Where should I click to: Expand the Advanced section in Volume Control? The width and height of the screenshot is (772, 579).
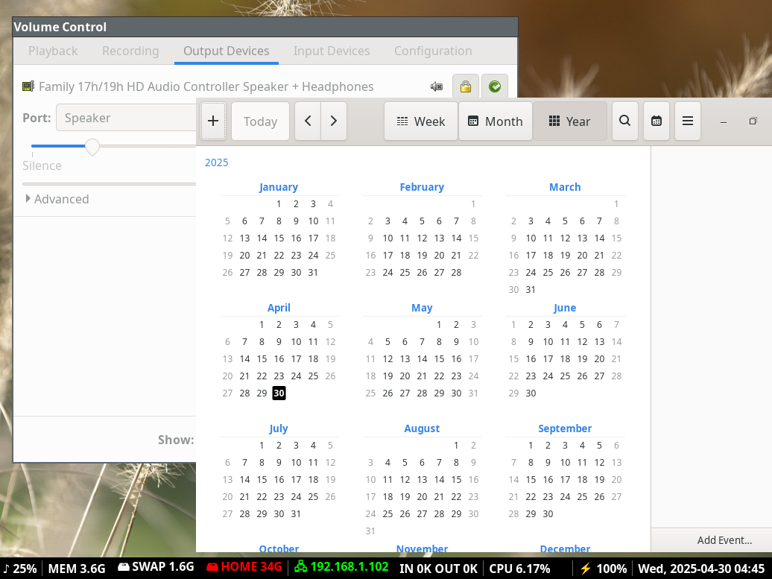(x=57, y=199)
